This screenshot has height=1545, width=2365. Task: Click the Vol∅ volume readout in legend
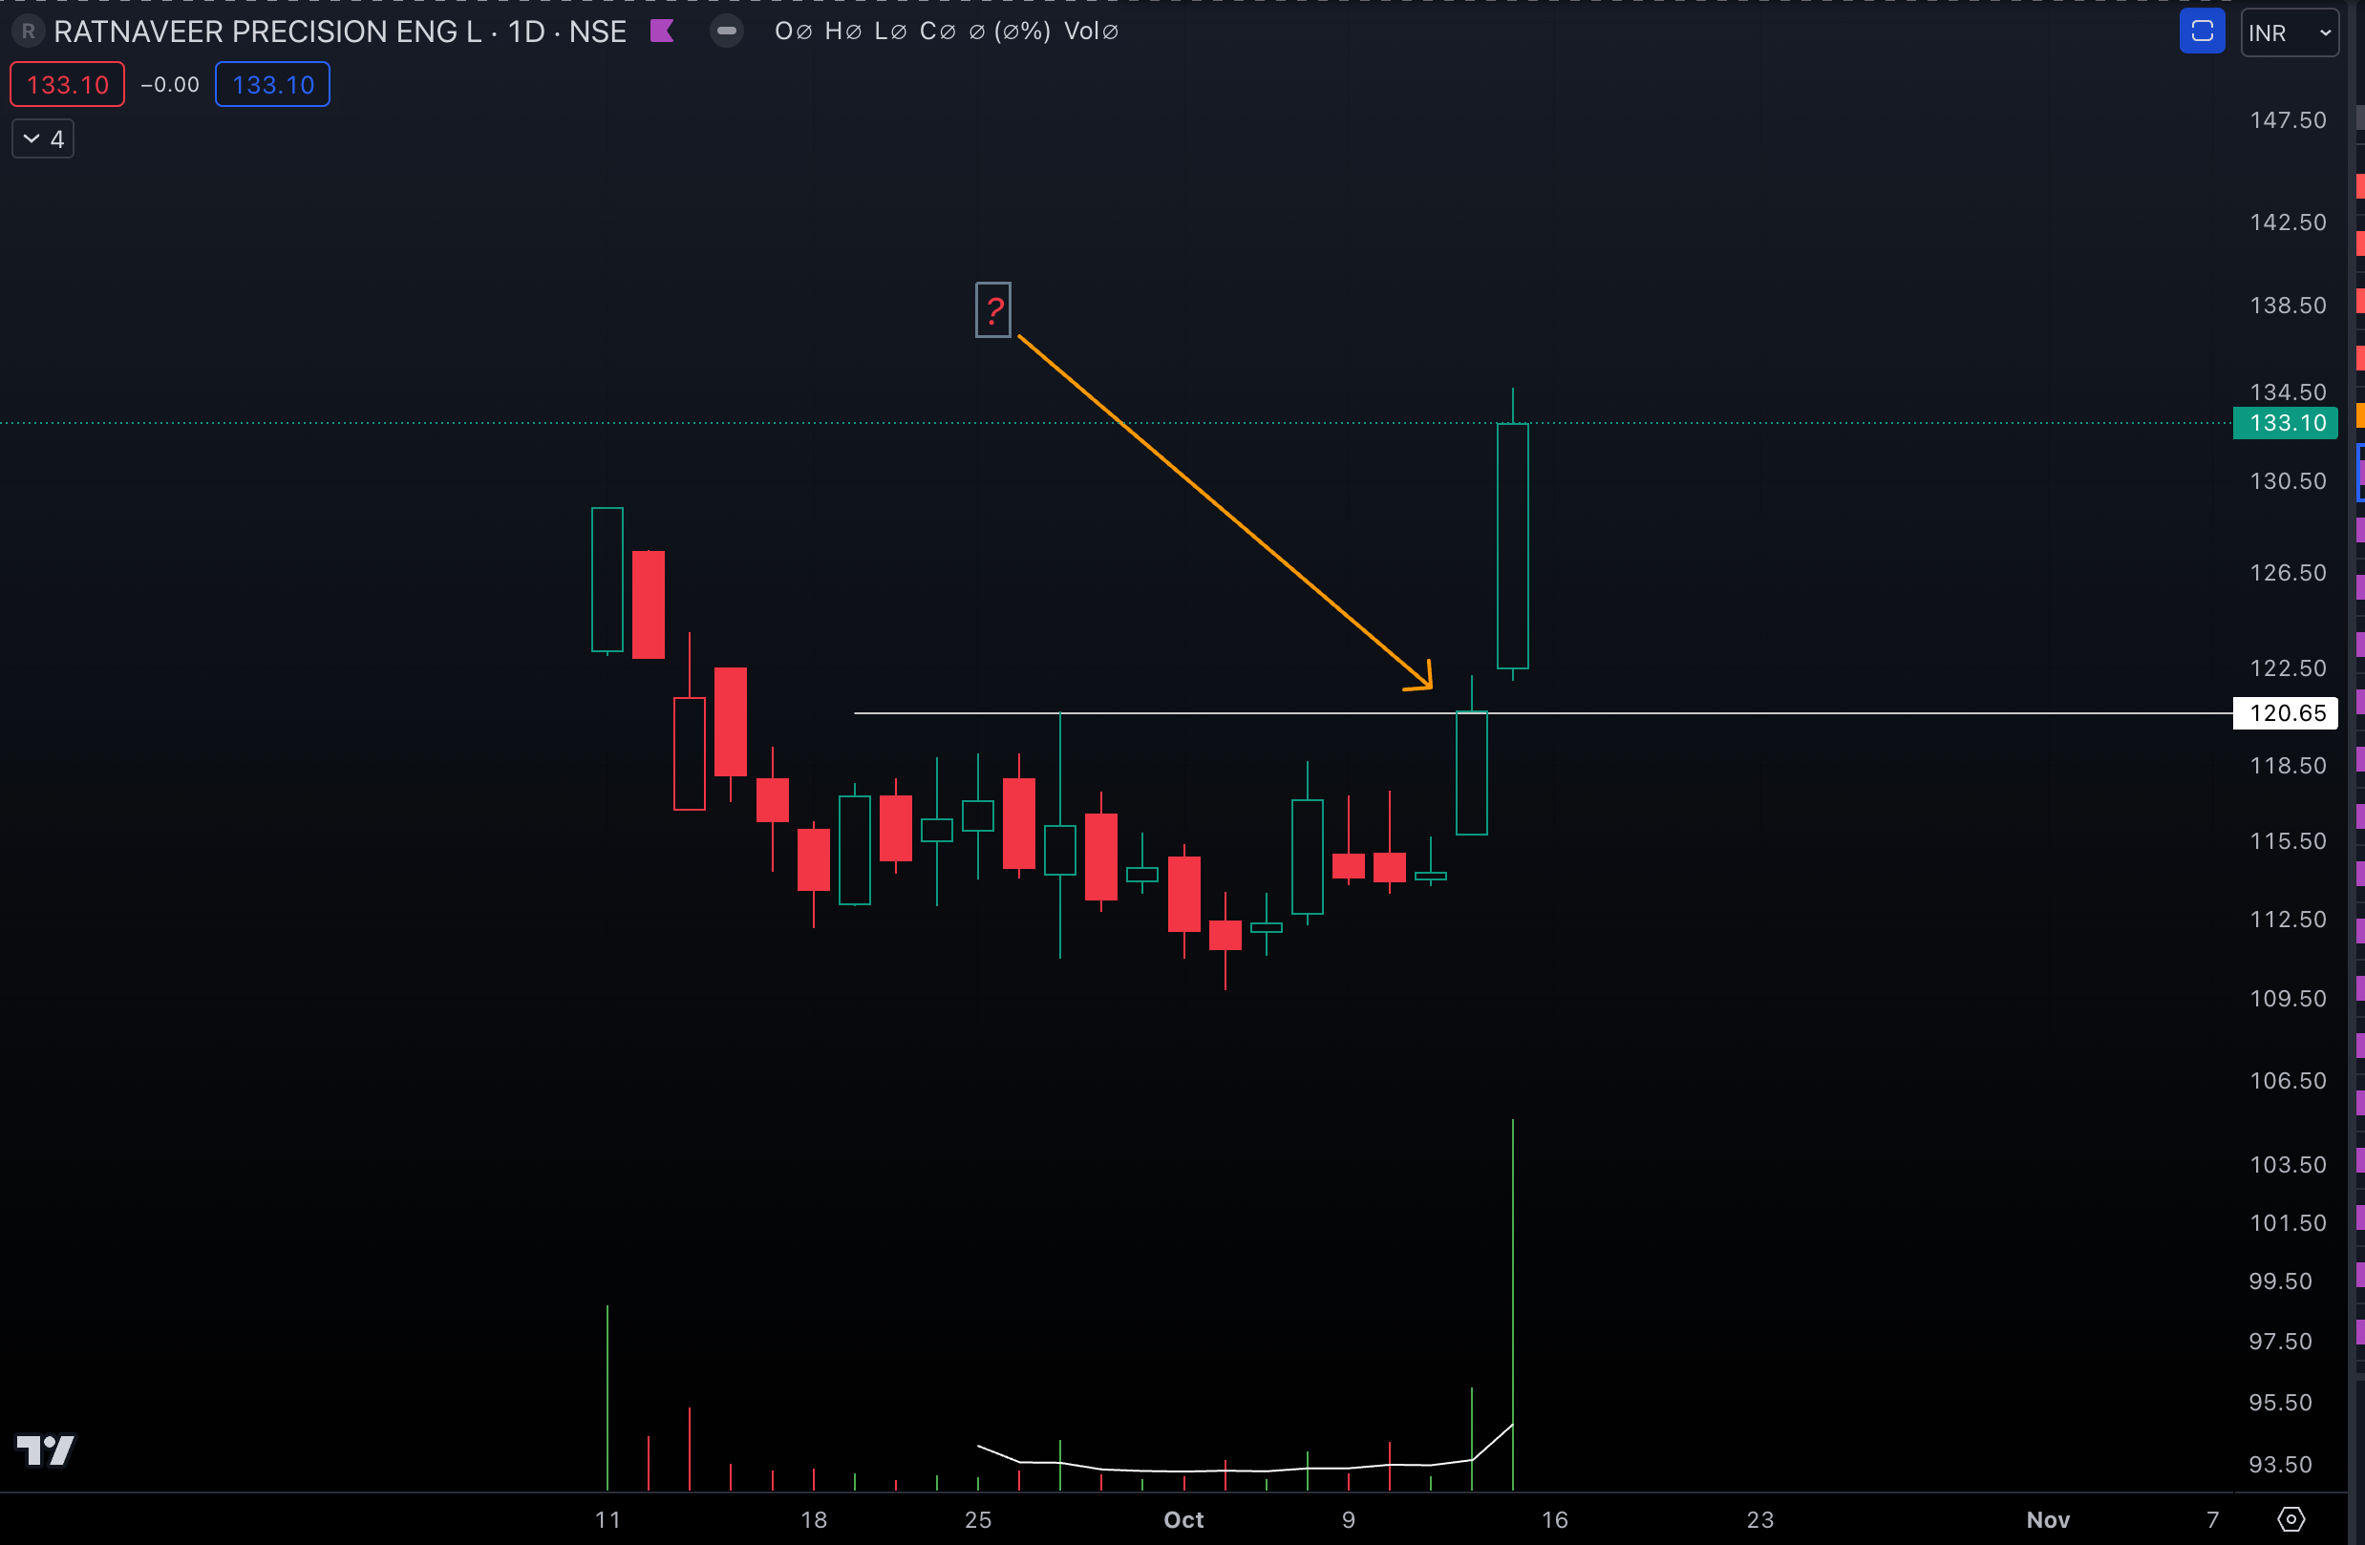(x=1091, y=32)
